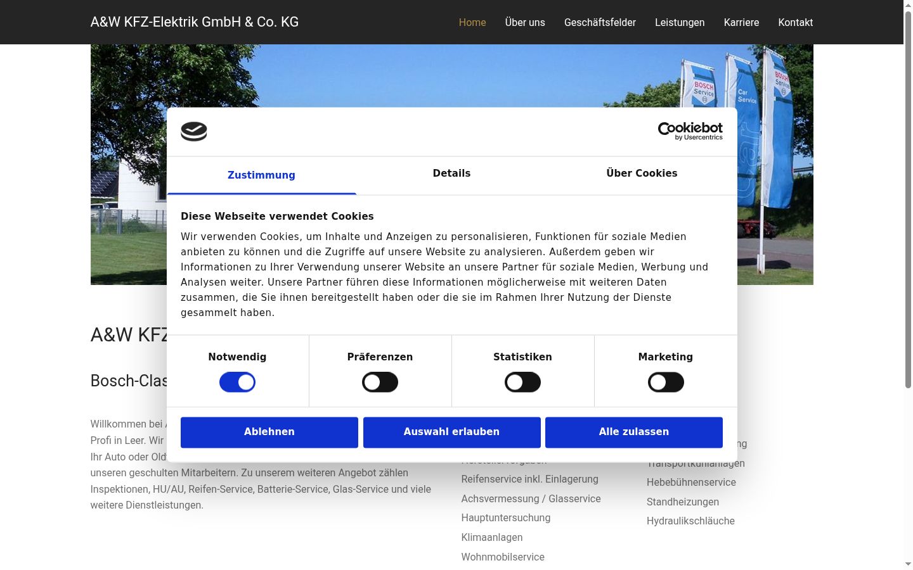Viewport: 913px width, 570px height.
Task: Open the Cookiebot by Usercentrics logo link
Action: click(690, 131)
